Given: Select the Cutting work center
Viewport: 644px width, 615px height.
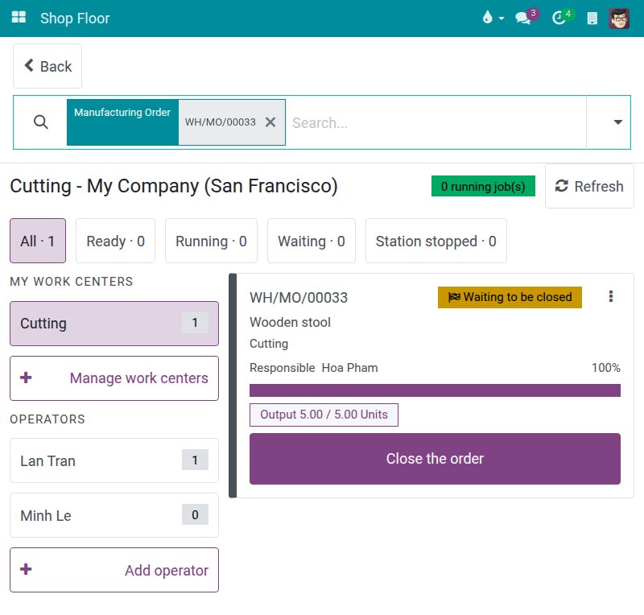Looking at the screenshot, I should coord(114,324).
